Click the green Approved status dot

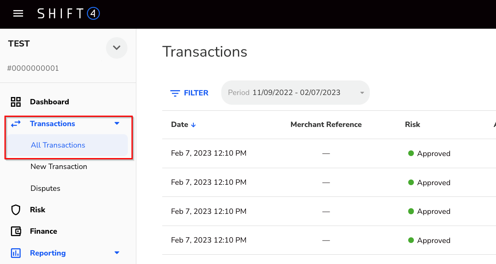[x=410, y=153]
